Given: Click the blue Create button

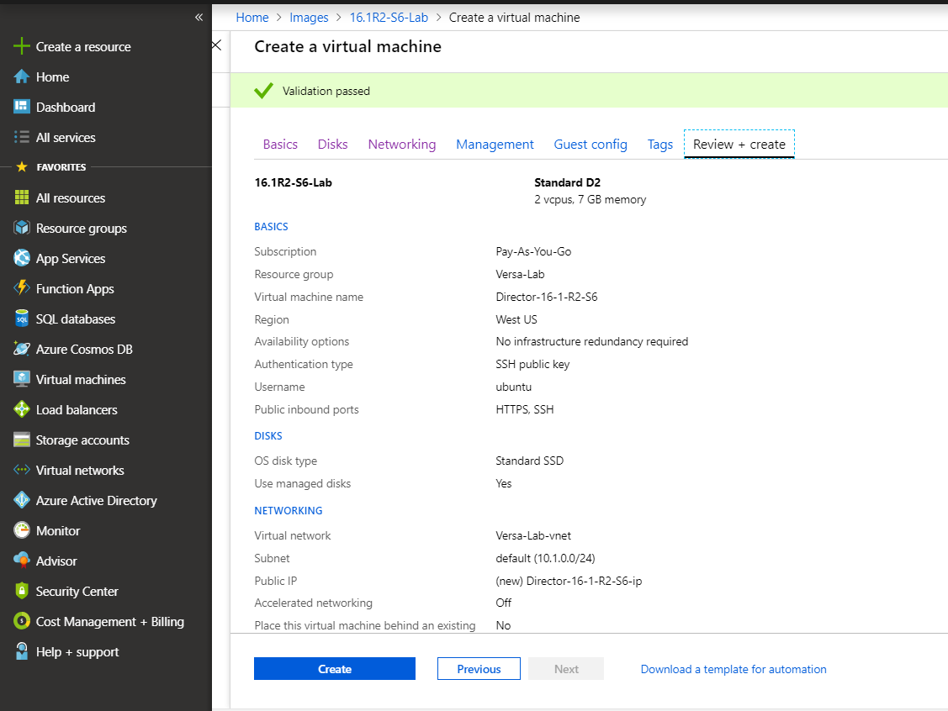Looking at the screenshot, I should (x=334, y=669).
